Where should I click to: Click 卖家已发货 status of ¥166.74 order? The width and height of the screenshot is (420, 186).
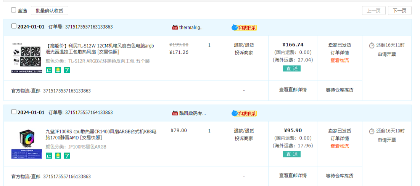tap(340, 45)
